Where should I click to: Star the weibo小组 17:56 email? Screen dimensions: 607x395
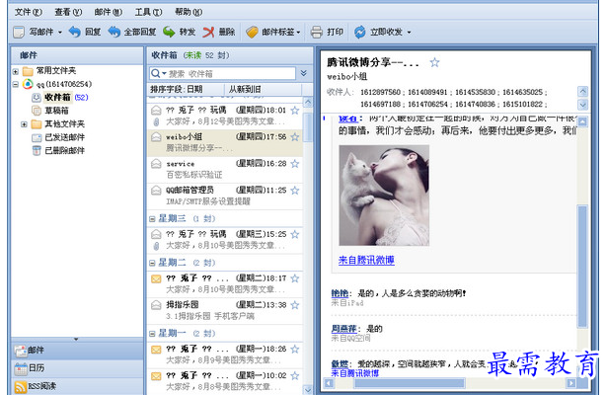click(x=295, y=137)
